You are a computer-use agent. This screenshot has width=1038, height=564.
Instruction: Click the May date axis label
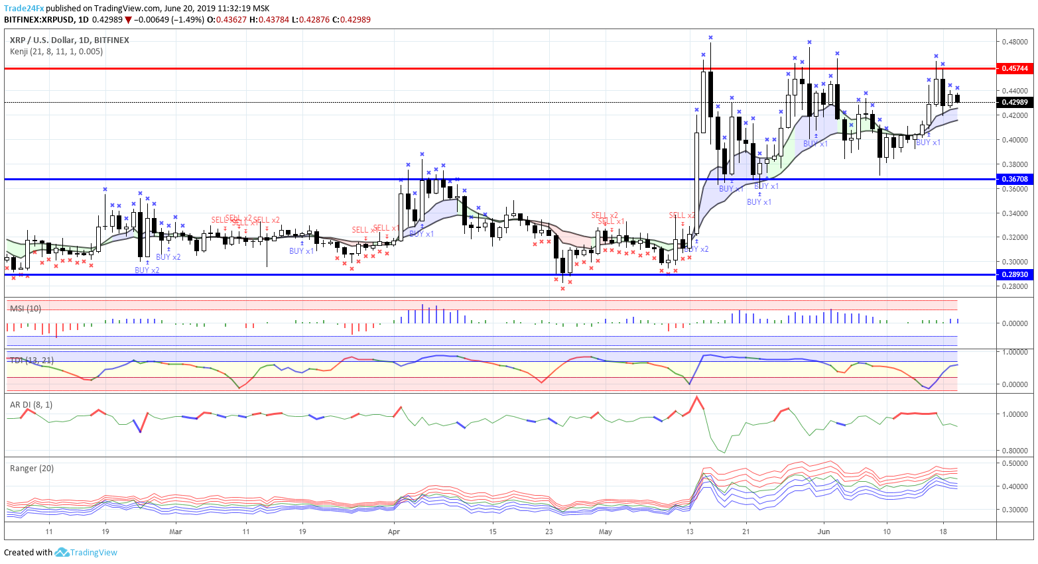coord(605,532)
